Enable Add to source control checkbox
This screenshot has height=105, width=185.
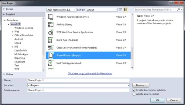(x=134, y=94)
